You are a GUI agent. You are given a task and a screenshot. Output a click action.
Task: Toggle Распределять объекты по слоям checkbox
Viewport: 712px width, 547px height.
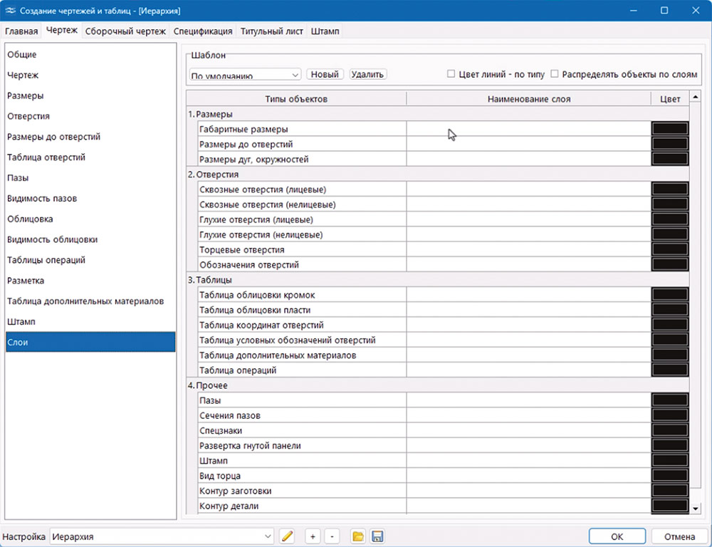555,73
